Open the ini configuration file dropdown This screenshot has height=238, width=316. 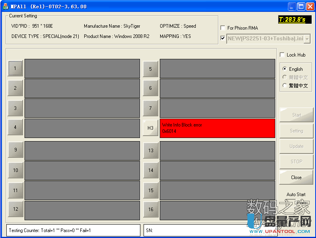point(307,39)
